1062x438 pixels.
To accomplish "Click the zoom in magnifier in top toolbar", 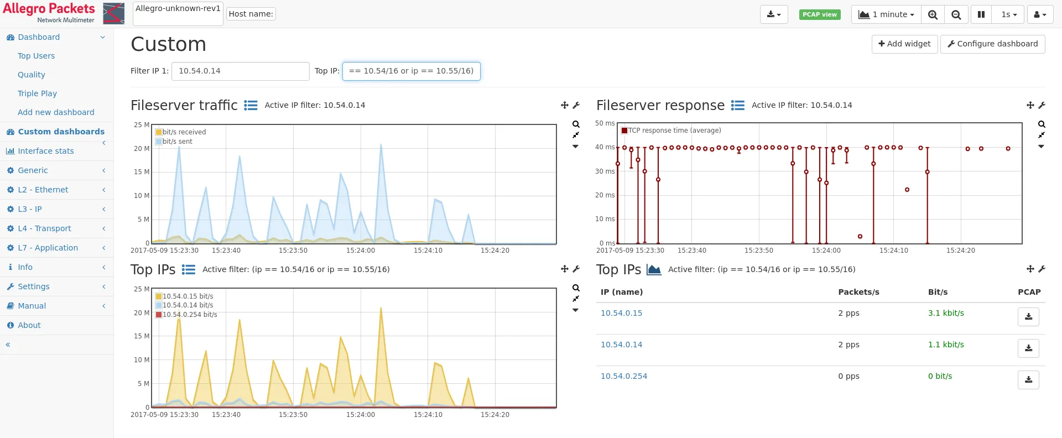I will 933,15.
